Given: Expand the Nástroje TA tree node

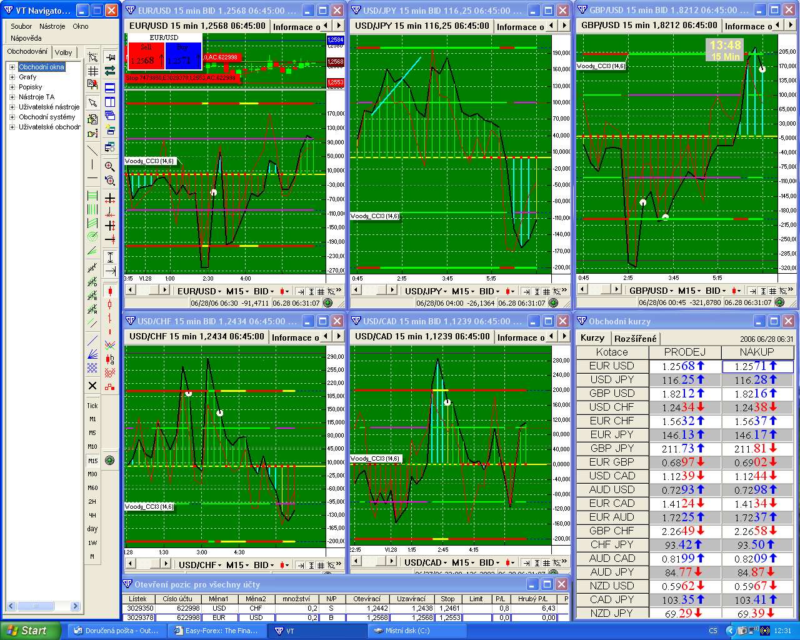Looking at the screenshot, I should click(12, 97).
